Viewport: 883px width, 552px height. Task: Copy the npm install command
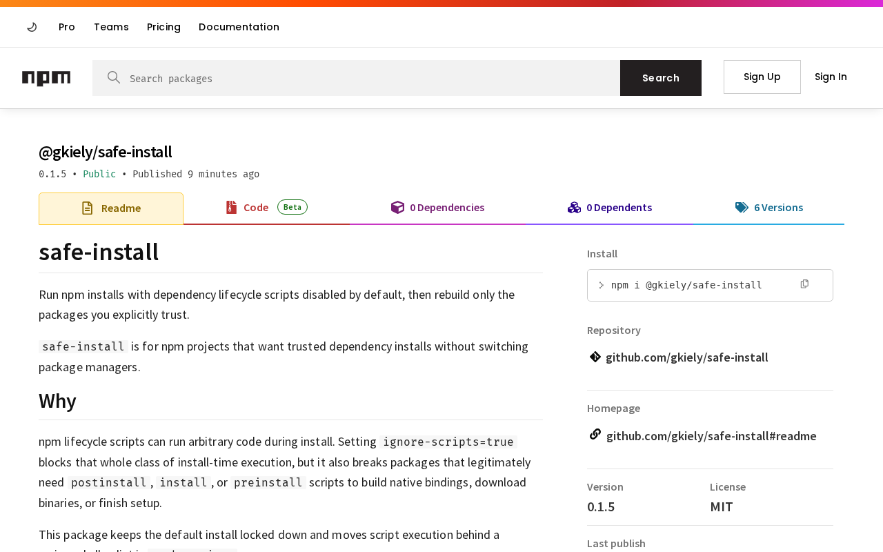pyautogui.click(x=804, y=284)
